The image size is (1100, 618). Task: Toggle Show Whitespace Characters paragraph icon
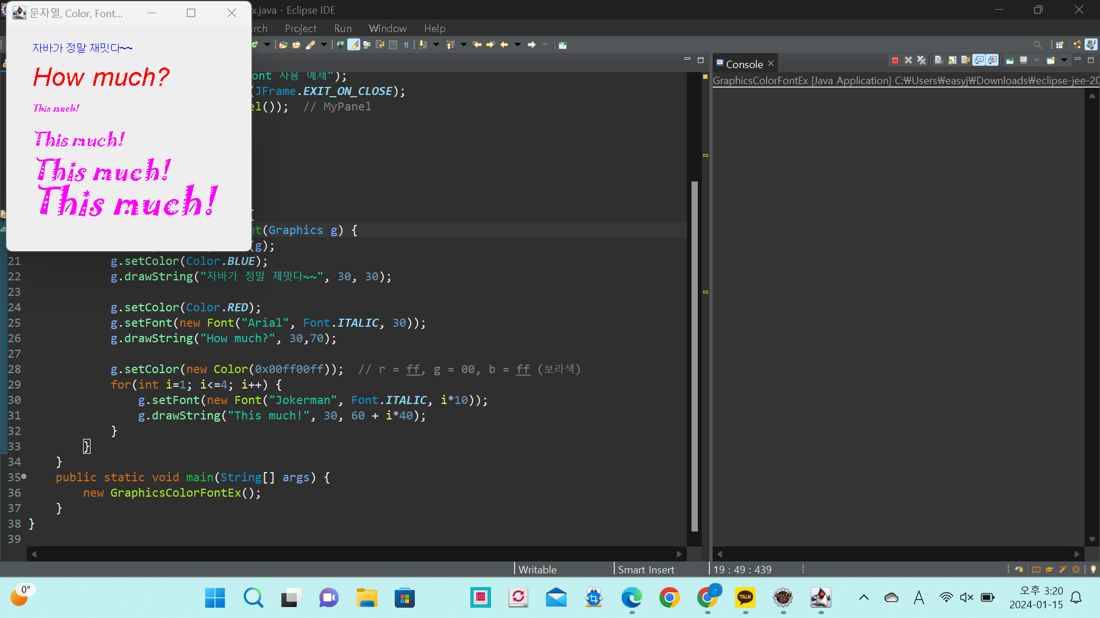(406, 45)
